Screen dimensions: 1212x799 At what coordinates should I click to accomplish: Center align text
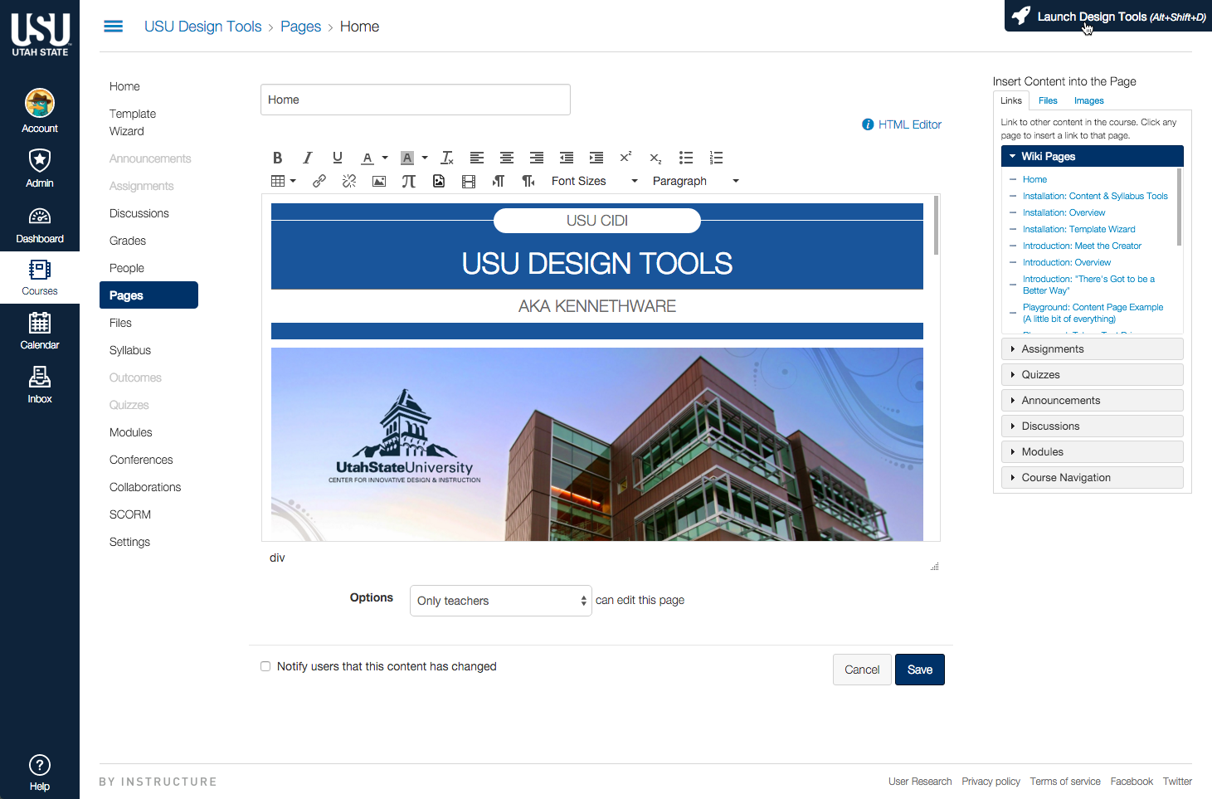pos(507,158)
